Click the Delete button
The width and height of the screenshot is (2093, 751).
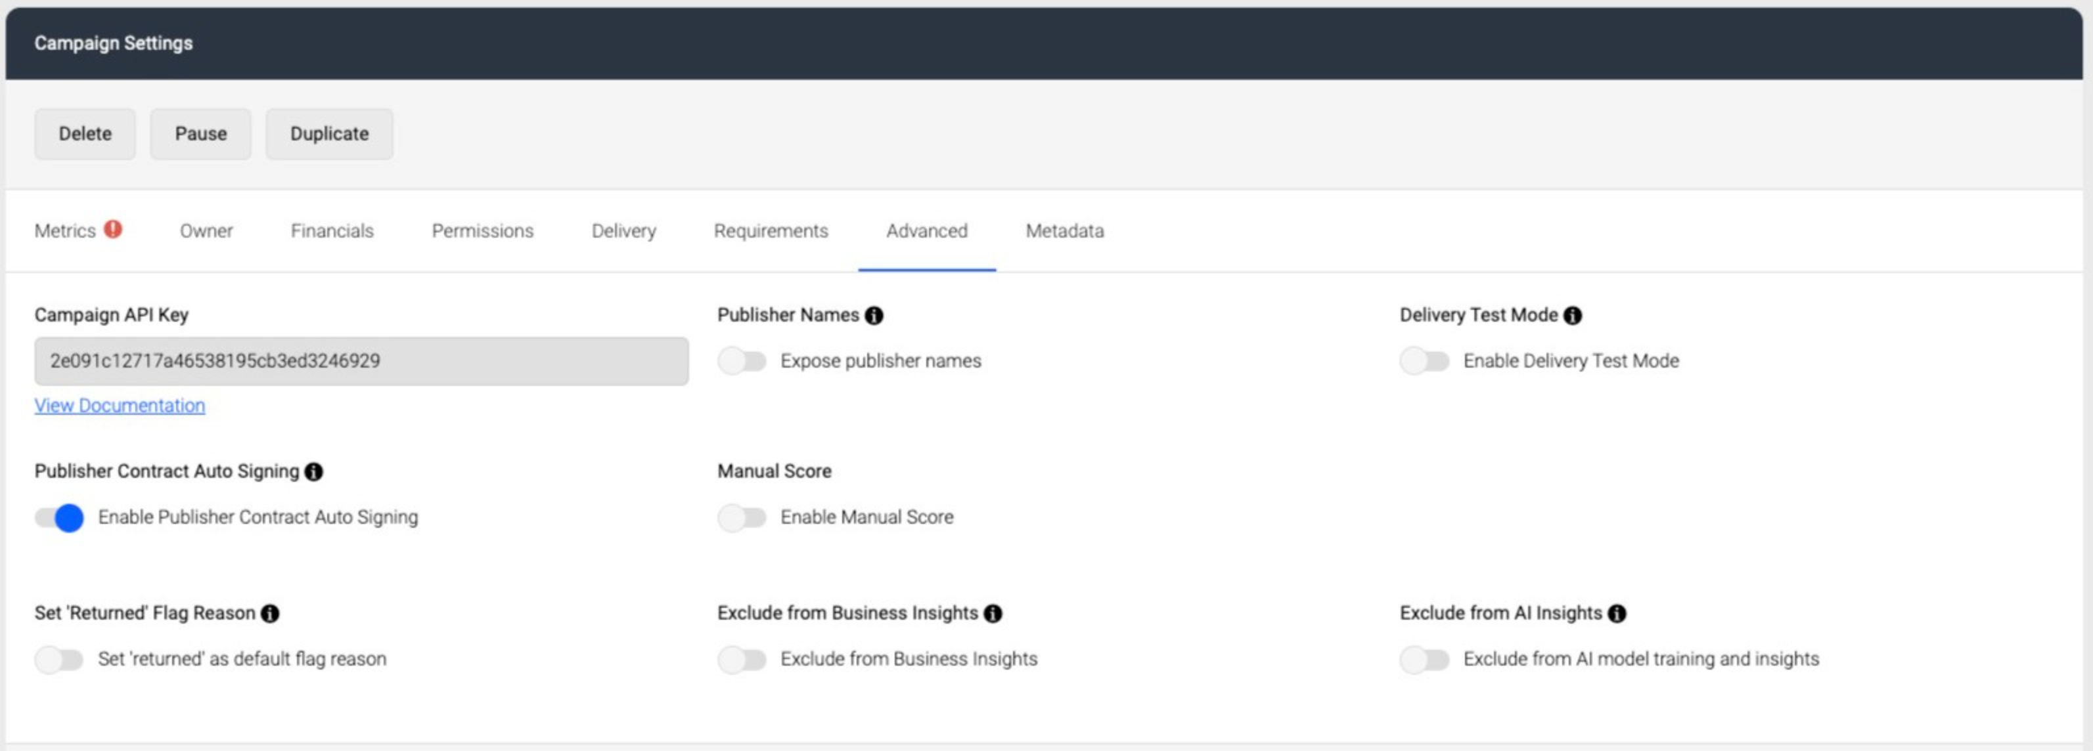click(x=85, y=134)
